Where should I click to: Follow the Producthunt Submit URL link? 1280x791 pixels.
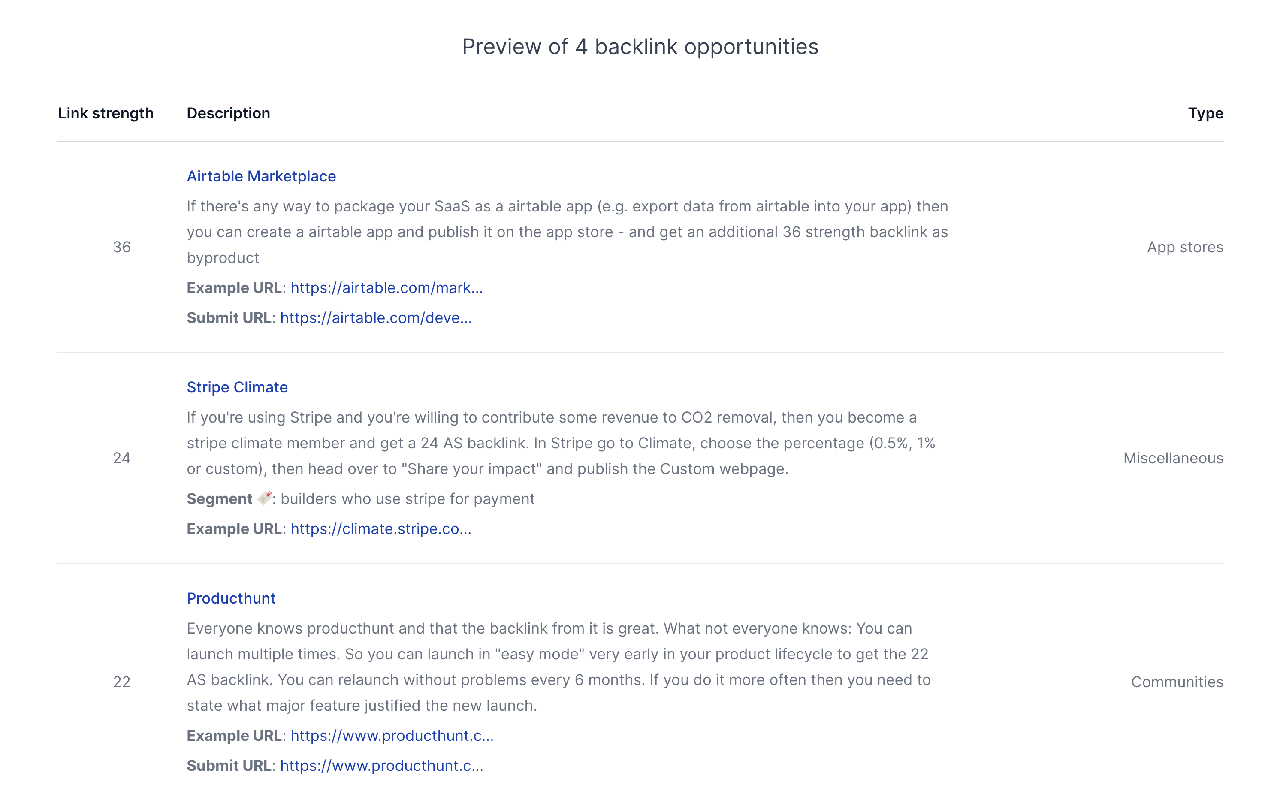click(x=381, y=765)
